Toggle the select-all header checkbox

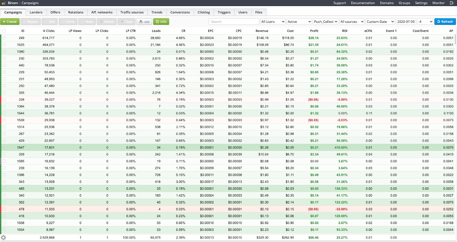pyautogui.click(x=4, y=31)
